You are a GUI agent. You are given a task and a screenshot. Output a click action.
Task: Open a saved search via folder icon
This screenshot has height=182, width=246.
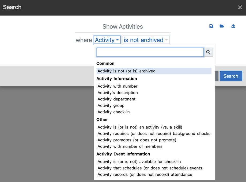(x=222, y=26)
